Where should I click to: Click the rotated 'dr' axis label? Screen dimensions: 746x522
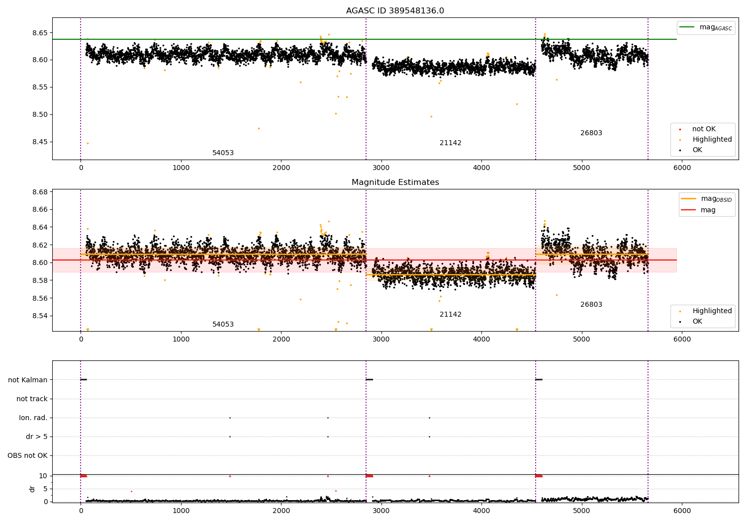click(32, 489)
